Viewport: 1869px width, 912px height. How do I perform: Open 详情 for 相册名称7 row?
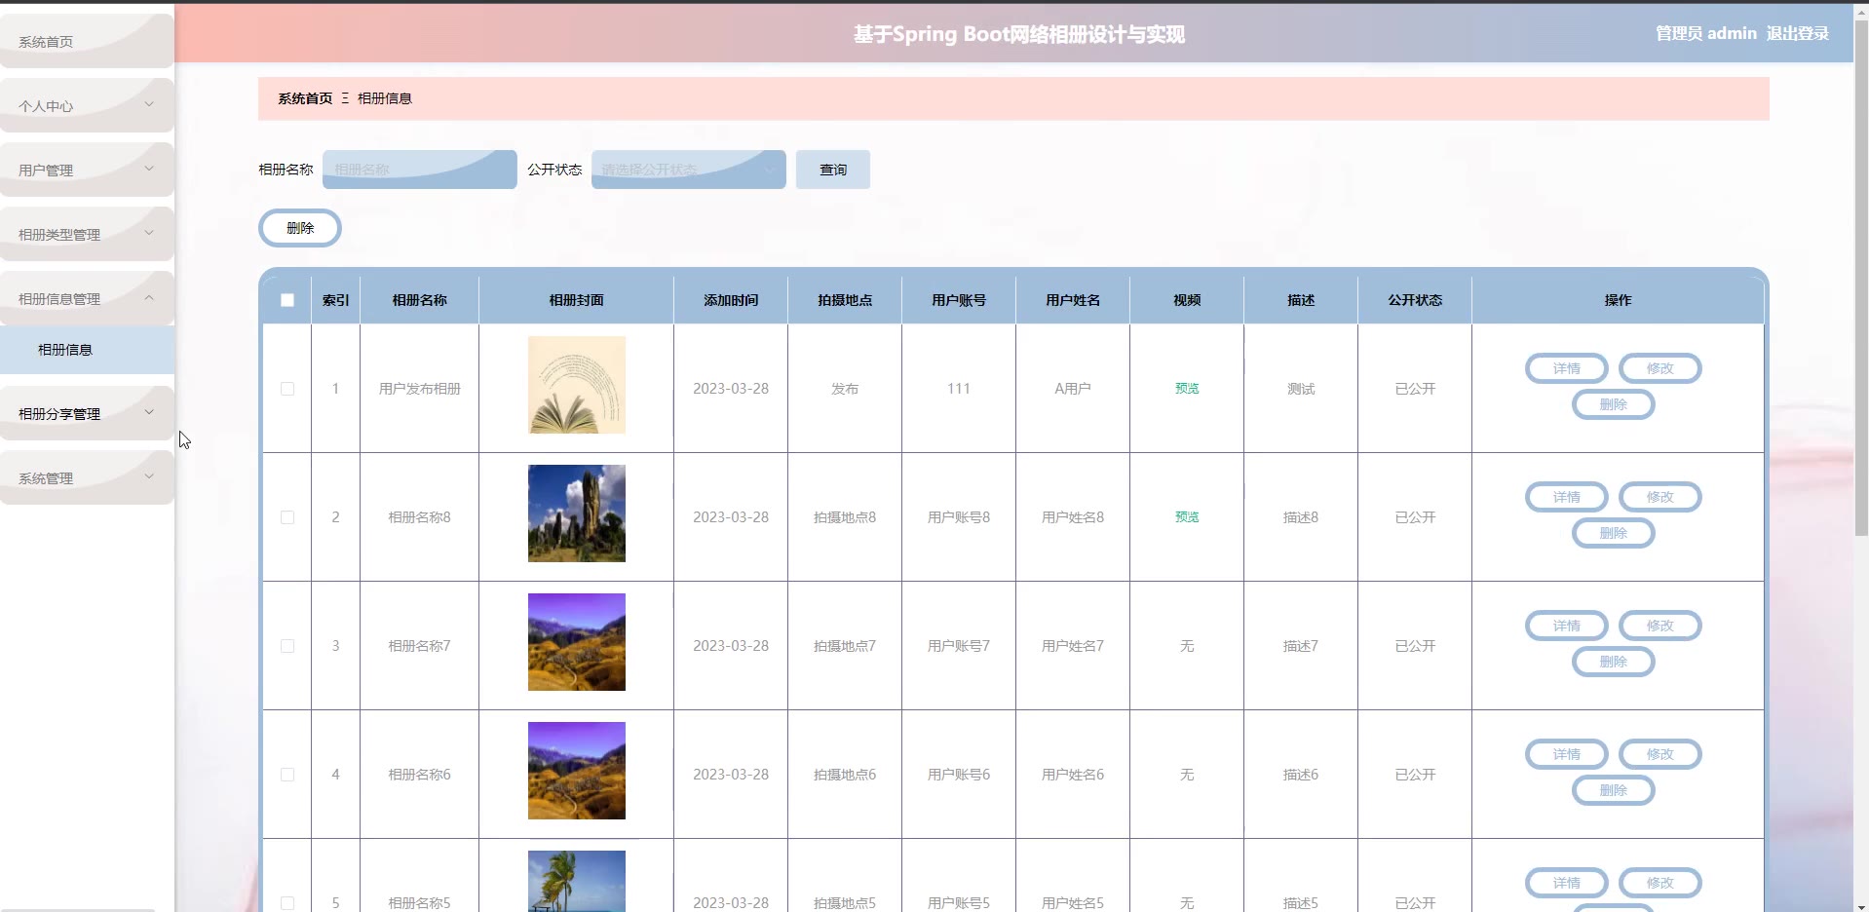tap(1566, 626)
